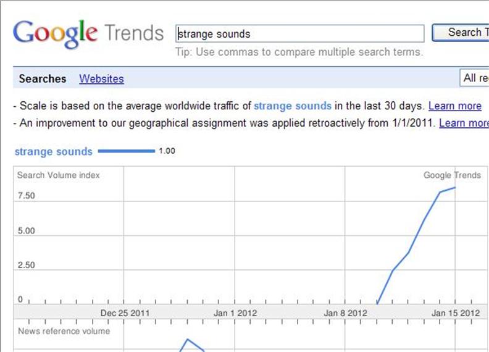The height and width of the screenshot is (352, 489).
Task: Click the Trends logo text
Action: [134, 33]
